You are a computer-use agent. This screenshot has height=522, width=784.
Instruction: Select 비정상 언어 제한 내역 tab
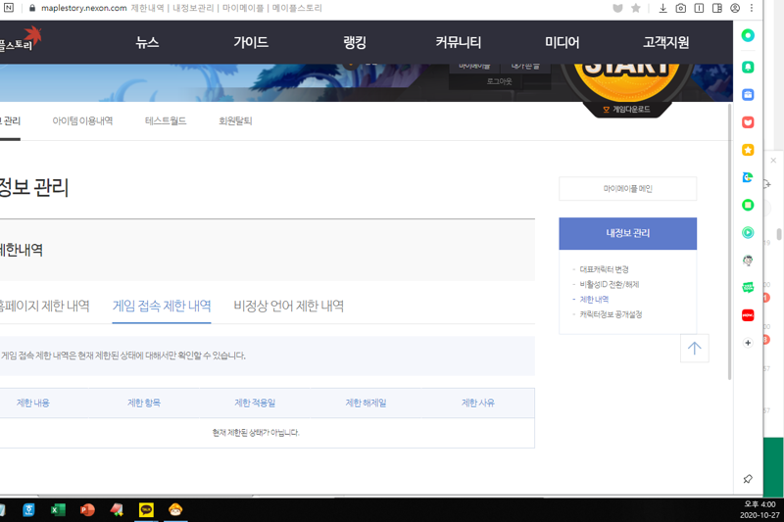[x=288, y=306]
